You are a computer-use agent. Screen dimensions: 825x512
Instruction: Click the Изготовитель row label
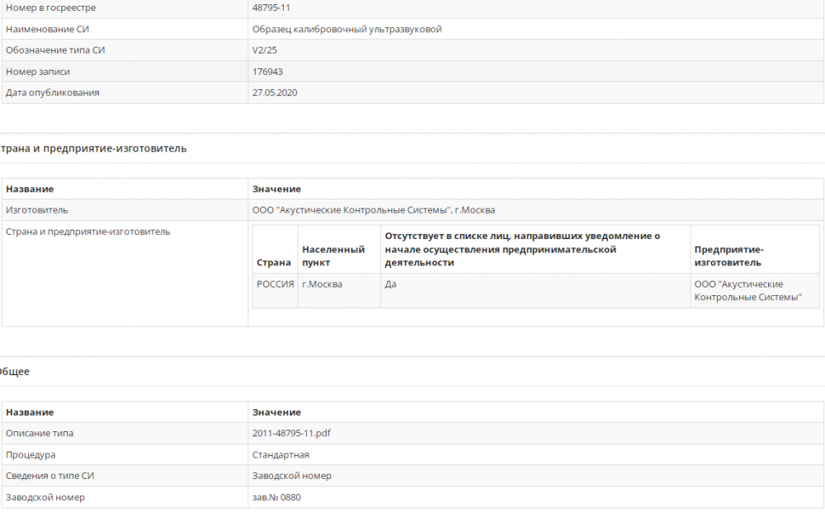point(37,210)
